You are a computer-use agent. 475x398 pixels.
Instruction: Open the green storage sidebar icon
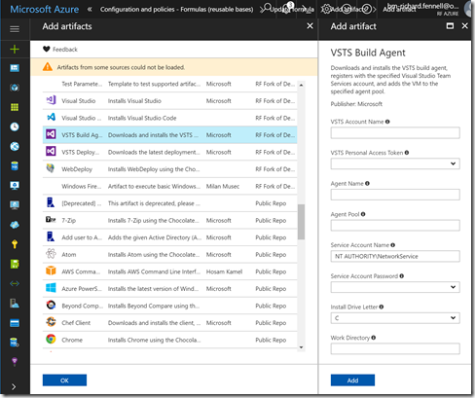tap(15, 264)
